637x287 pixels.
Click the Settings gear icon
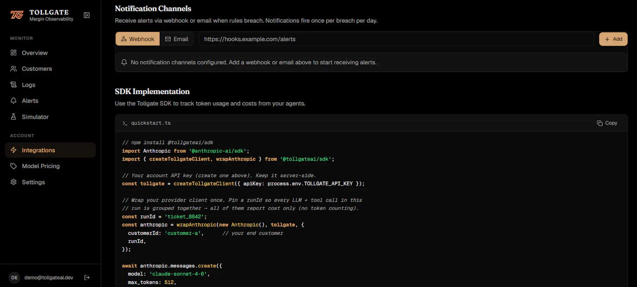(x=14, y=182)
